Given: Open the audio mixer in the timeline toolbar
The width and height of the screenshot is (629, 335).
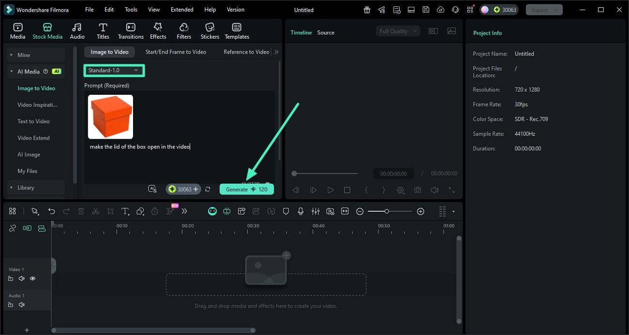Looking at the screenshot, I should coord(315,211).
